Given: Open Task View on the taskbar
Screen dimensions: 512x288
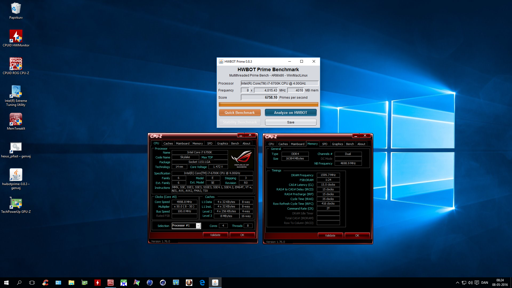Looking at the screenshot, I should pos(32,283).
